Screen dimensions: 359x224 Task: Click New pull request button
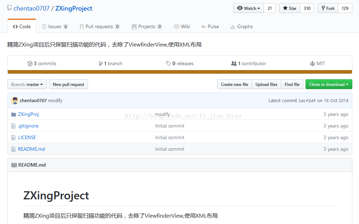(x=69, y=84)
